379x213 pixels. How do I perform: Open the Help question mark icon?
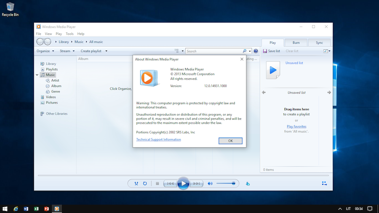(256, 51)
